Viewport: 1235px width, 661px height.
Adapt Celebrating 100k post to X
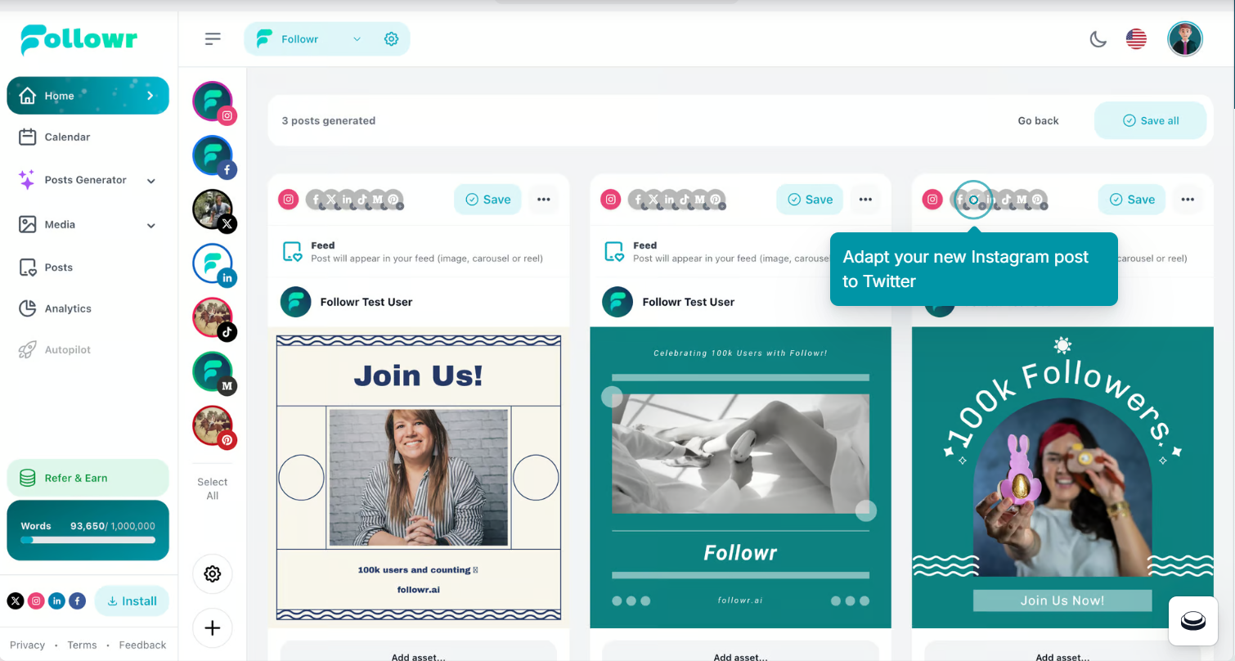pos(653,199)
